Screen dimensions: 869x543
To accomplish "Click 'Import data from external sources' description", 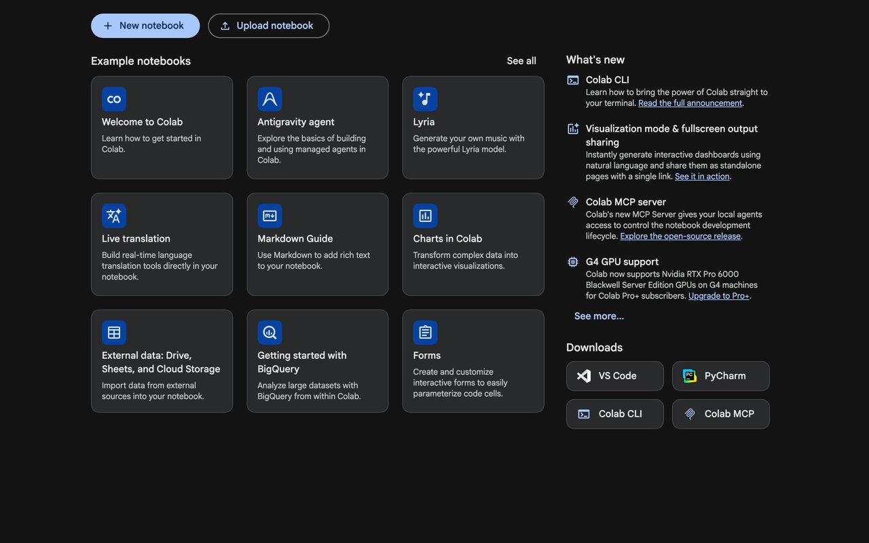I will tap(153, 391).
